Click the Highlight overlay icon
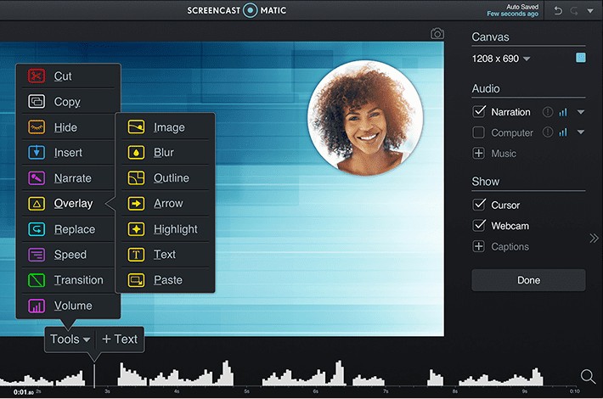The height and width of the screenshot is (399, 603). point(136,229)
